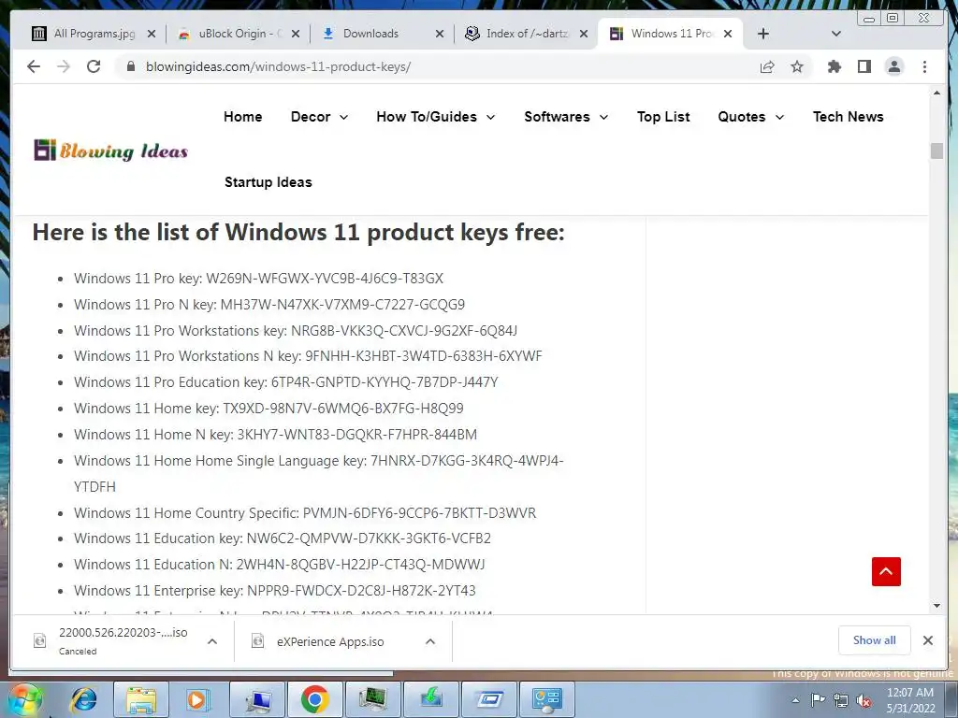Go back to the previous page

(x=34, y=66)
